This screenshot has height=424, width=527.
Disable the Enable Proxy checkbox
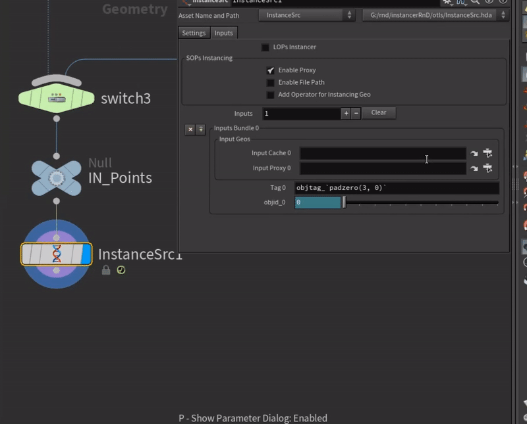coord(271,71)
